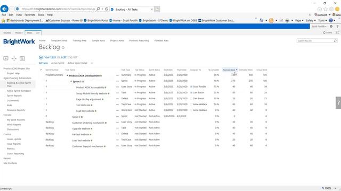
Task: Open ellipsis menu for Upgrade Website row
Action: click(x=117, y=128)
